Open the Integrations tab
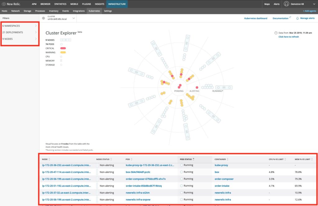The height and width of the screenshot is (206, 318). 79,11
